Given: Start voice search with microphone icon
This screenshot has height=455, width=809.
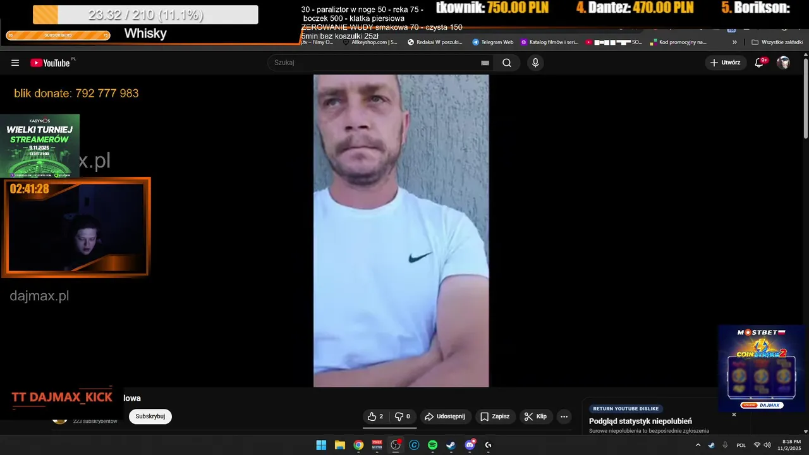Looking at the screenshot, I should click(x=535, y=63).
